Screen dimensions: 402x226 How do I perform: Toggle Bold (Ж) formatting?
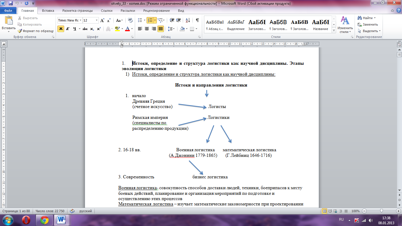click(61, 29)
